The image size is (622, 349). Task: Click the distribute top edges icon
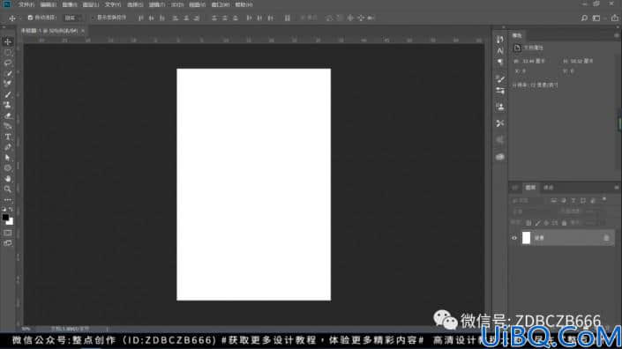[214, 18]
